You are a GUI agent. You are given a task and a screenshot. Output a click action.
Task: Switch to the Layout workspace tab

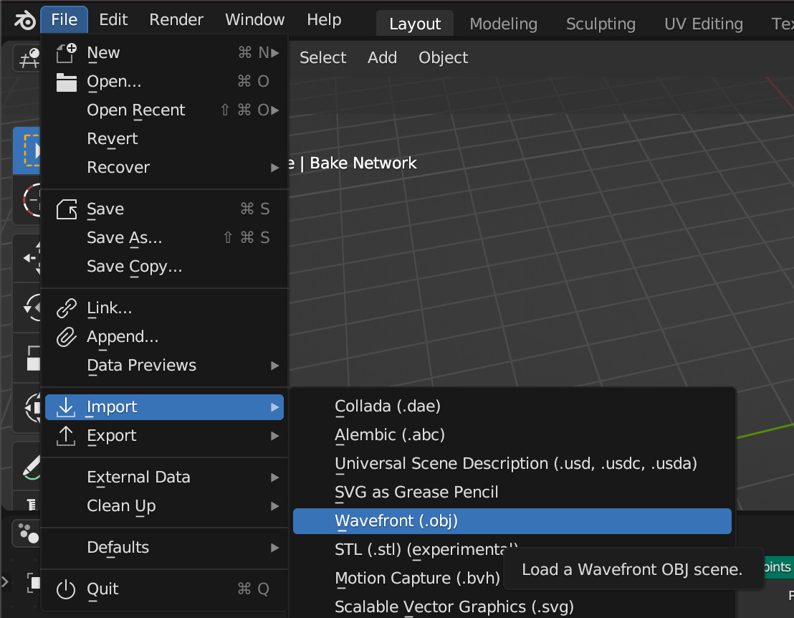click(x=415, y=24)
